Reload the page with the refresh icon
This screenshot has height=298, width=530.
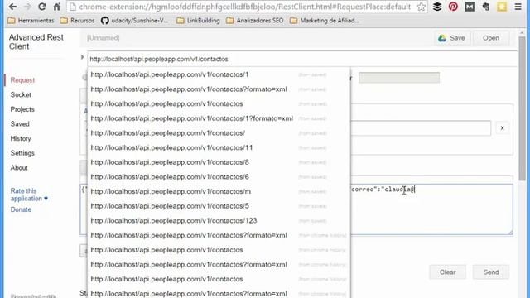click(42, 7)
